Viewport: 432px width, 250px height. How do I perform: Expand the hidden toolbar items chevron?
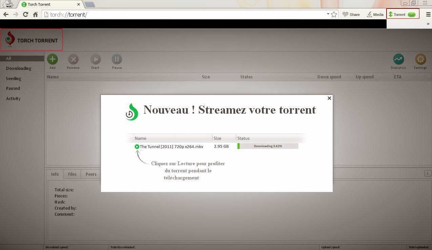click(x=428, y=24)
